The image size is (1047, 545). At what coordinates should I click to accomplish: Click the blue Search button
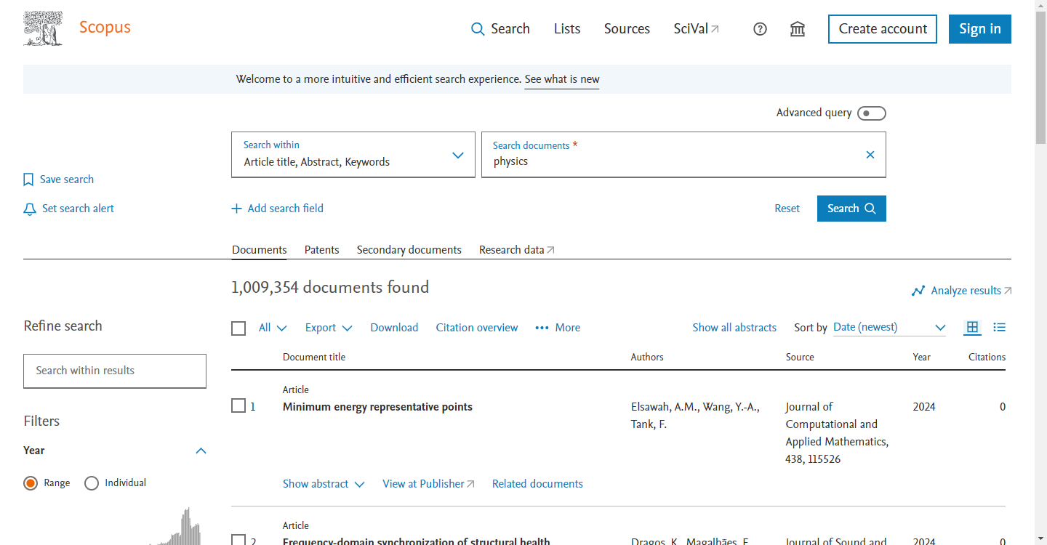click(851, 209)
